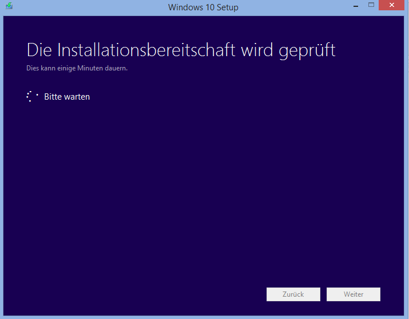The image size is (409, 319).
Task: Click empty title bar left of the title
Action: pyautogui.click(x=86, y=7)
